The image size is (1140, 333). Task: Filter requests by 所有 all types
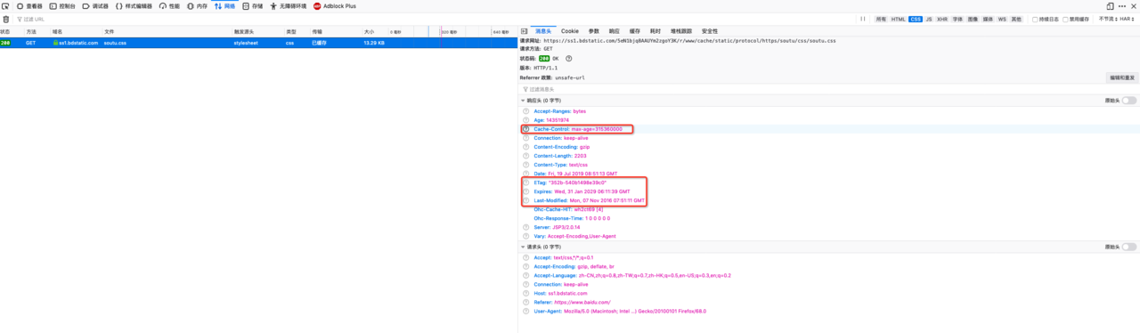881,19
